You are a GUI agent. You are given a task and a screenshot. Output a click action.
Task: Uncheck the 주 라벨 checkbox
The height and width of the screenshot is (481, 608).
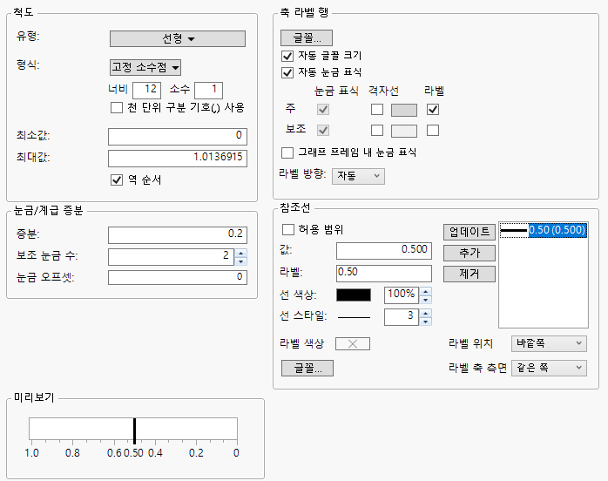coord(433,110)
